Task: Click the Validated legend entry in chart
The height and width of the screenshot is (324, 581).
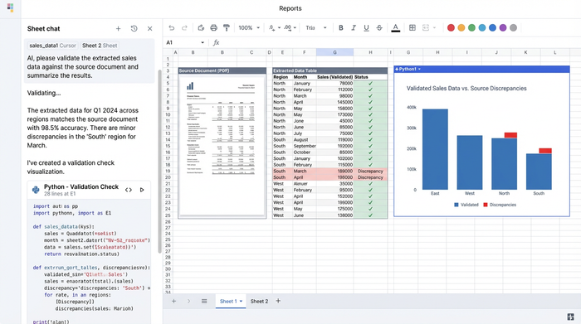Action: [x=466, y=205]
